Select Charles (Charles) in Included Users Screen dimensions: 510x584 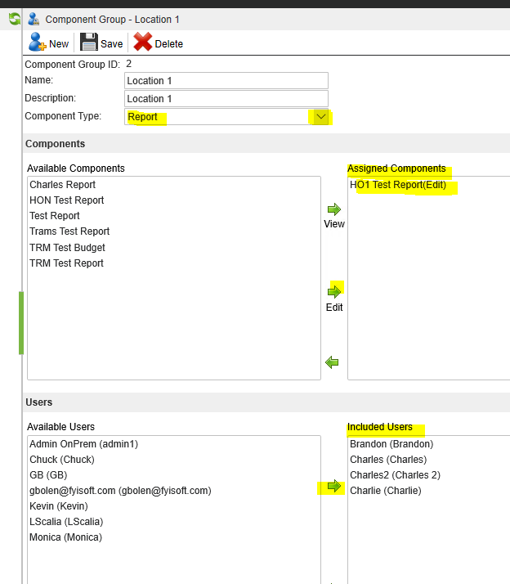coord(388,460)
